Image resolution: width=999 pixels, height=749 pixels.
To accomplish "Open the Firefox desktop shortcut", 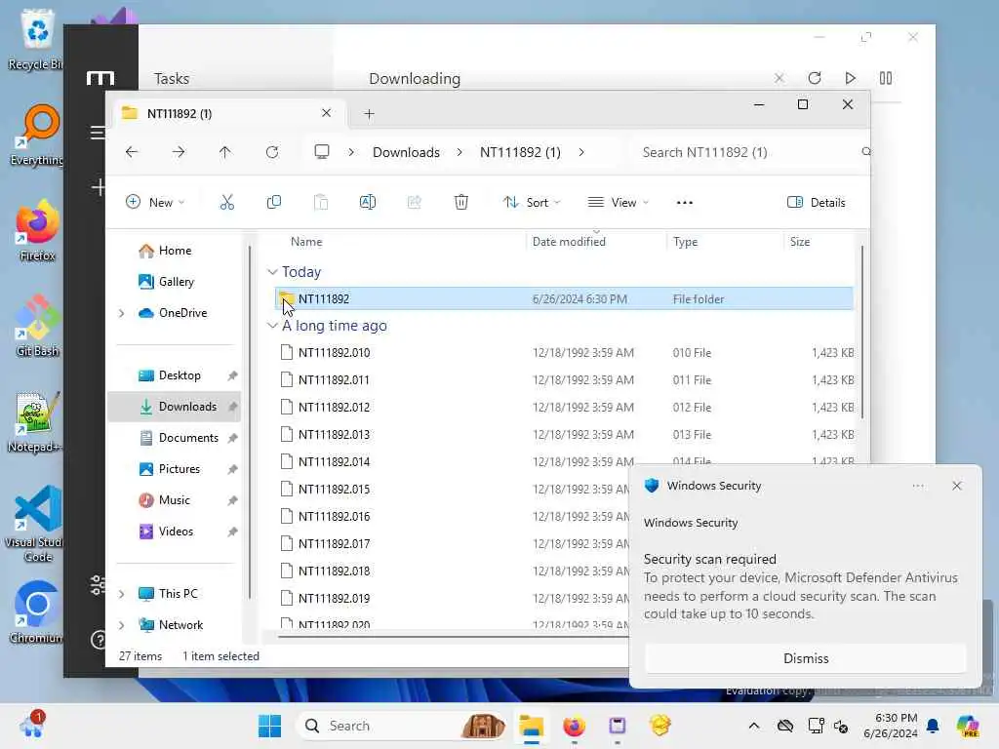I will tap(37, 230).
